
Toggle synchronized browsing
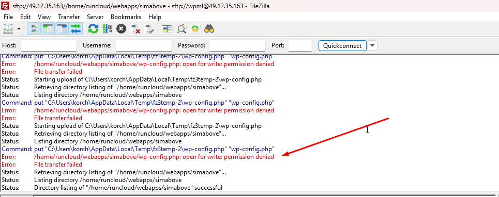(x=195, y=29)
